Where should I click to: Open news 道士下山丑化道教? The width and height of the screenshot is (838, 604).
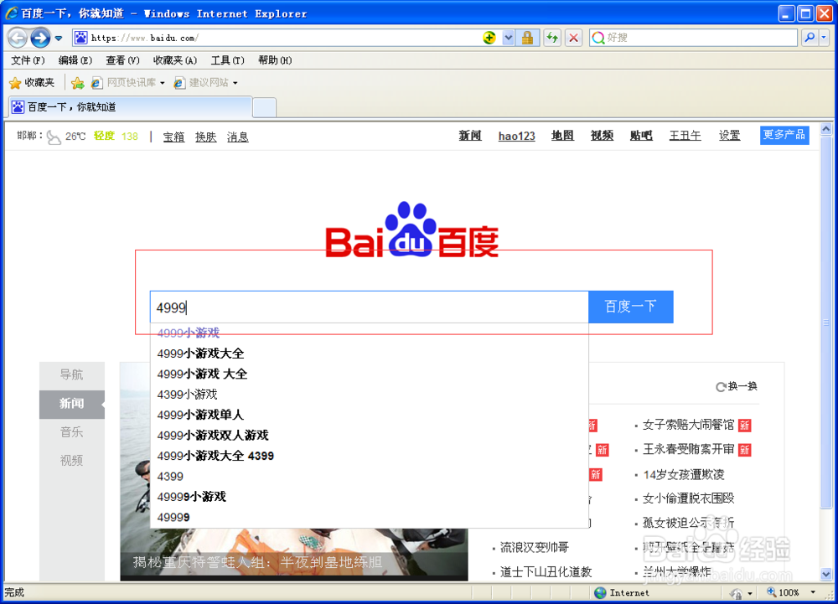[x=546, y=572]
